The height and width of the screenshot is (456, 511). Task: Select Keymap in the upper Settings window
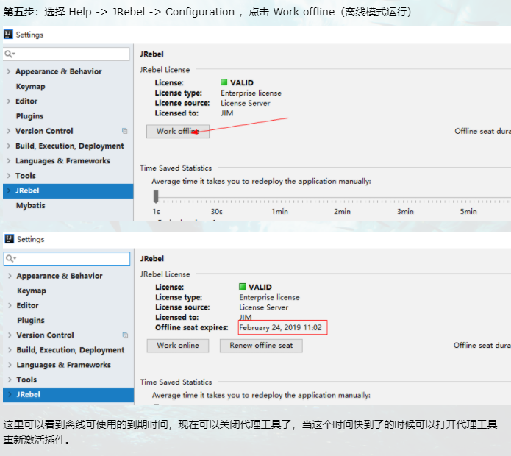30,86
